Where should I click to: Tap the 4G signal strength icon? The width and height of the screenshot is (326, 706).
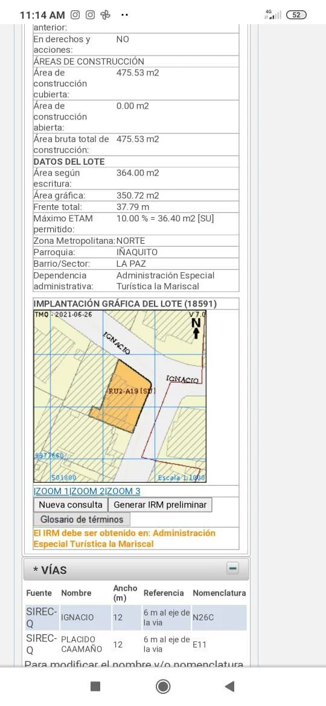click(x=273, y=14)
